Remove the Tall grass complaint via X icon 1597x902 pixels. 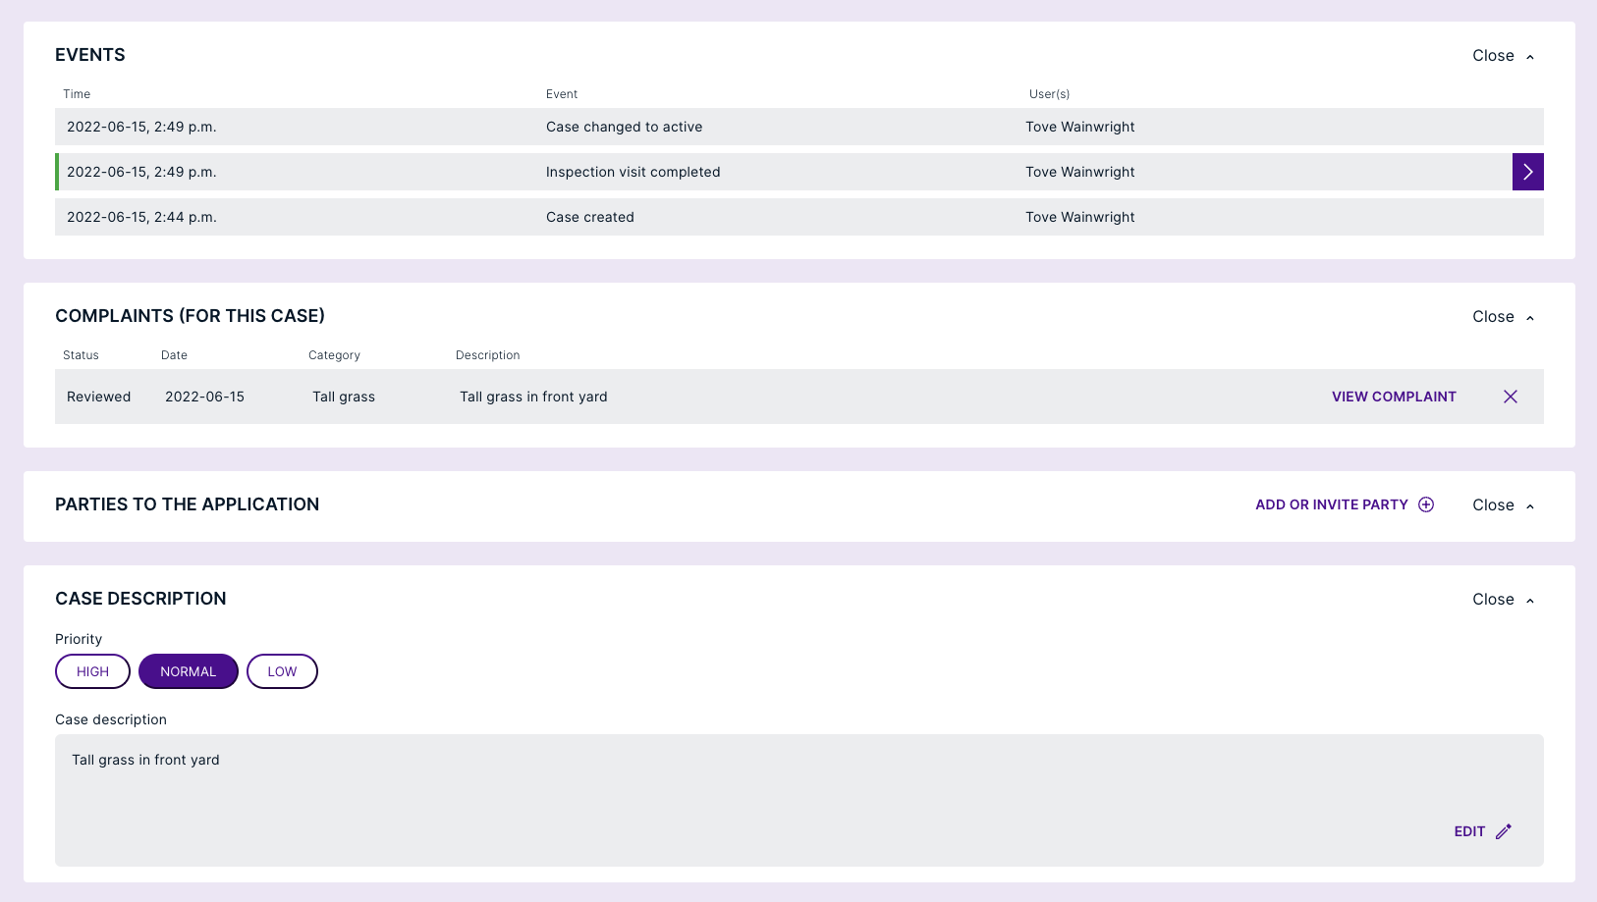coord(1511,397)
